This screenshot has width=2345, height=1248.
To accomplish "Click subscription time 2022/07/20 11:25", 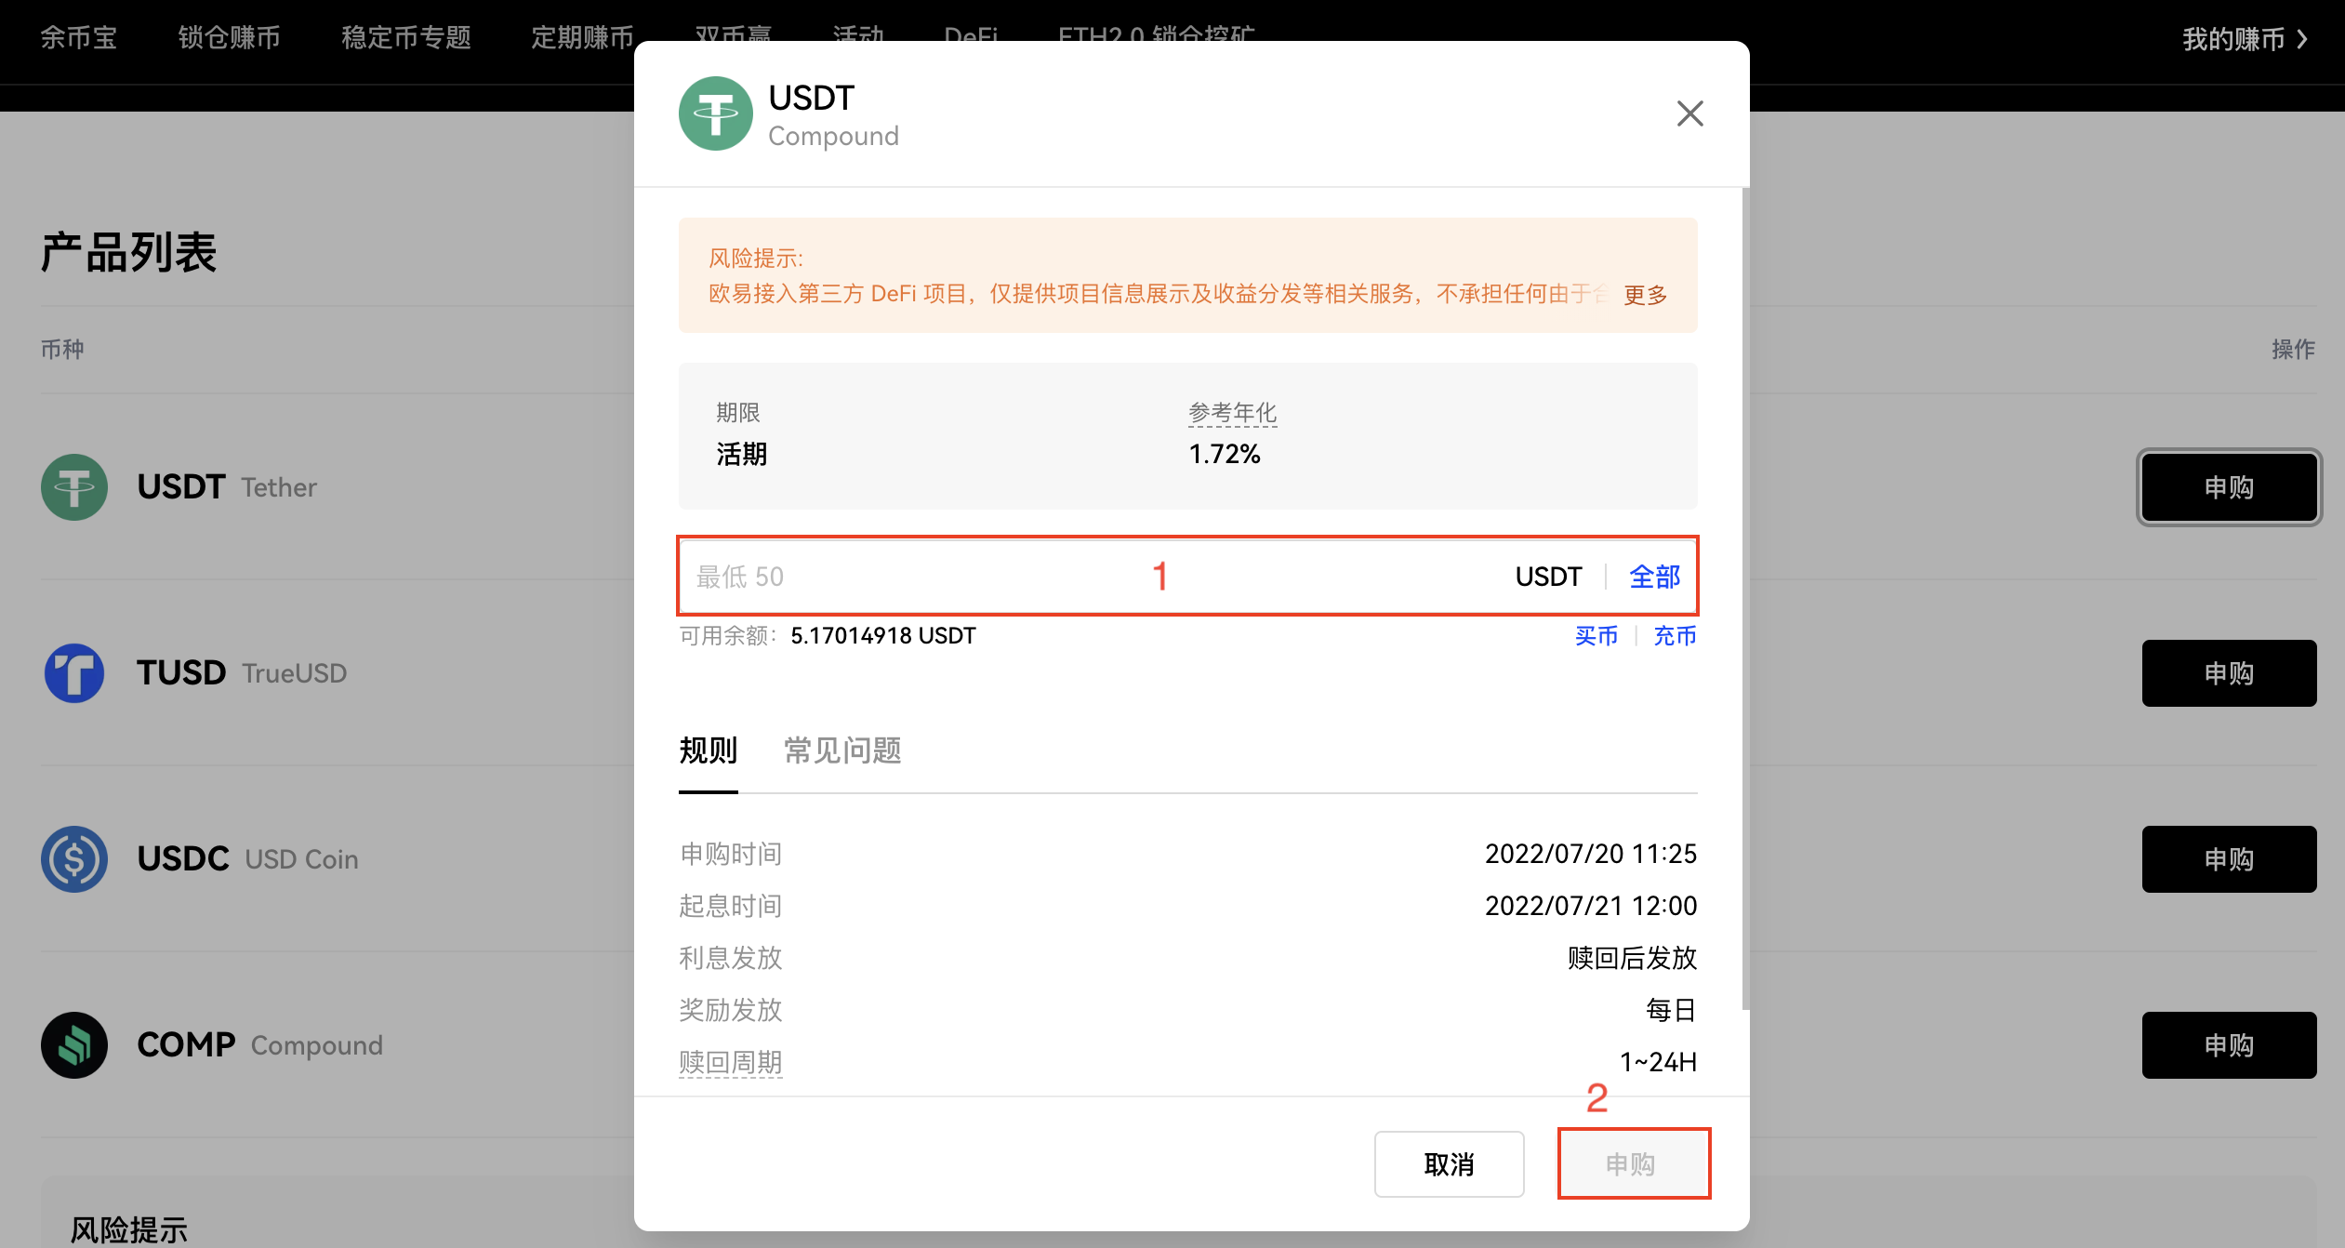I will coord(1591,853).
